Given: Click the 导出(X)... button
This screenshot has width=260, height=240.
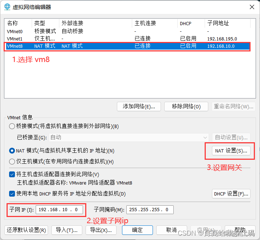Looking at the screenshot, I should pyautogui.click(x=101, y=230).
